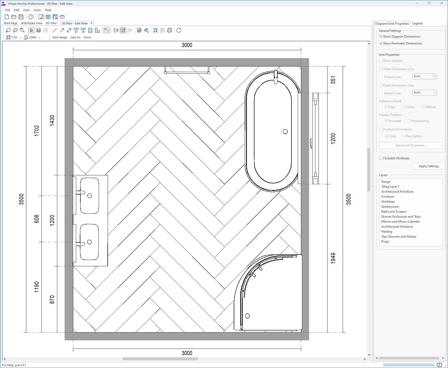Open the File menu
The image size is (448, 368).
click(8, 10)
